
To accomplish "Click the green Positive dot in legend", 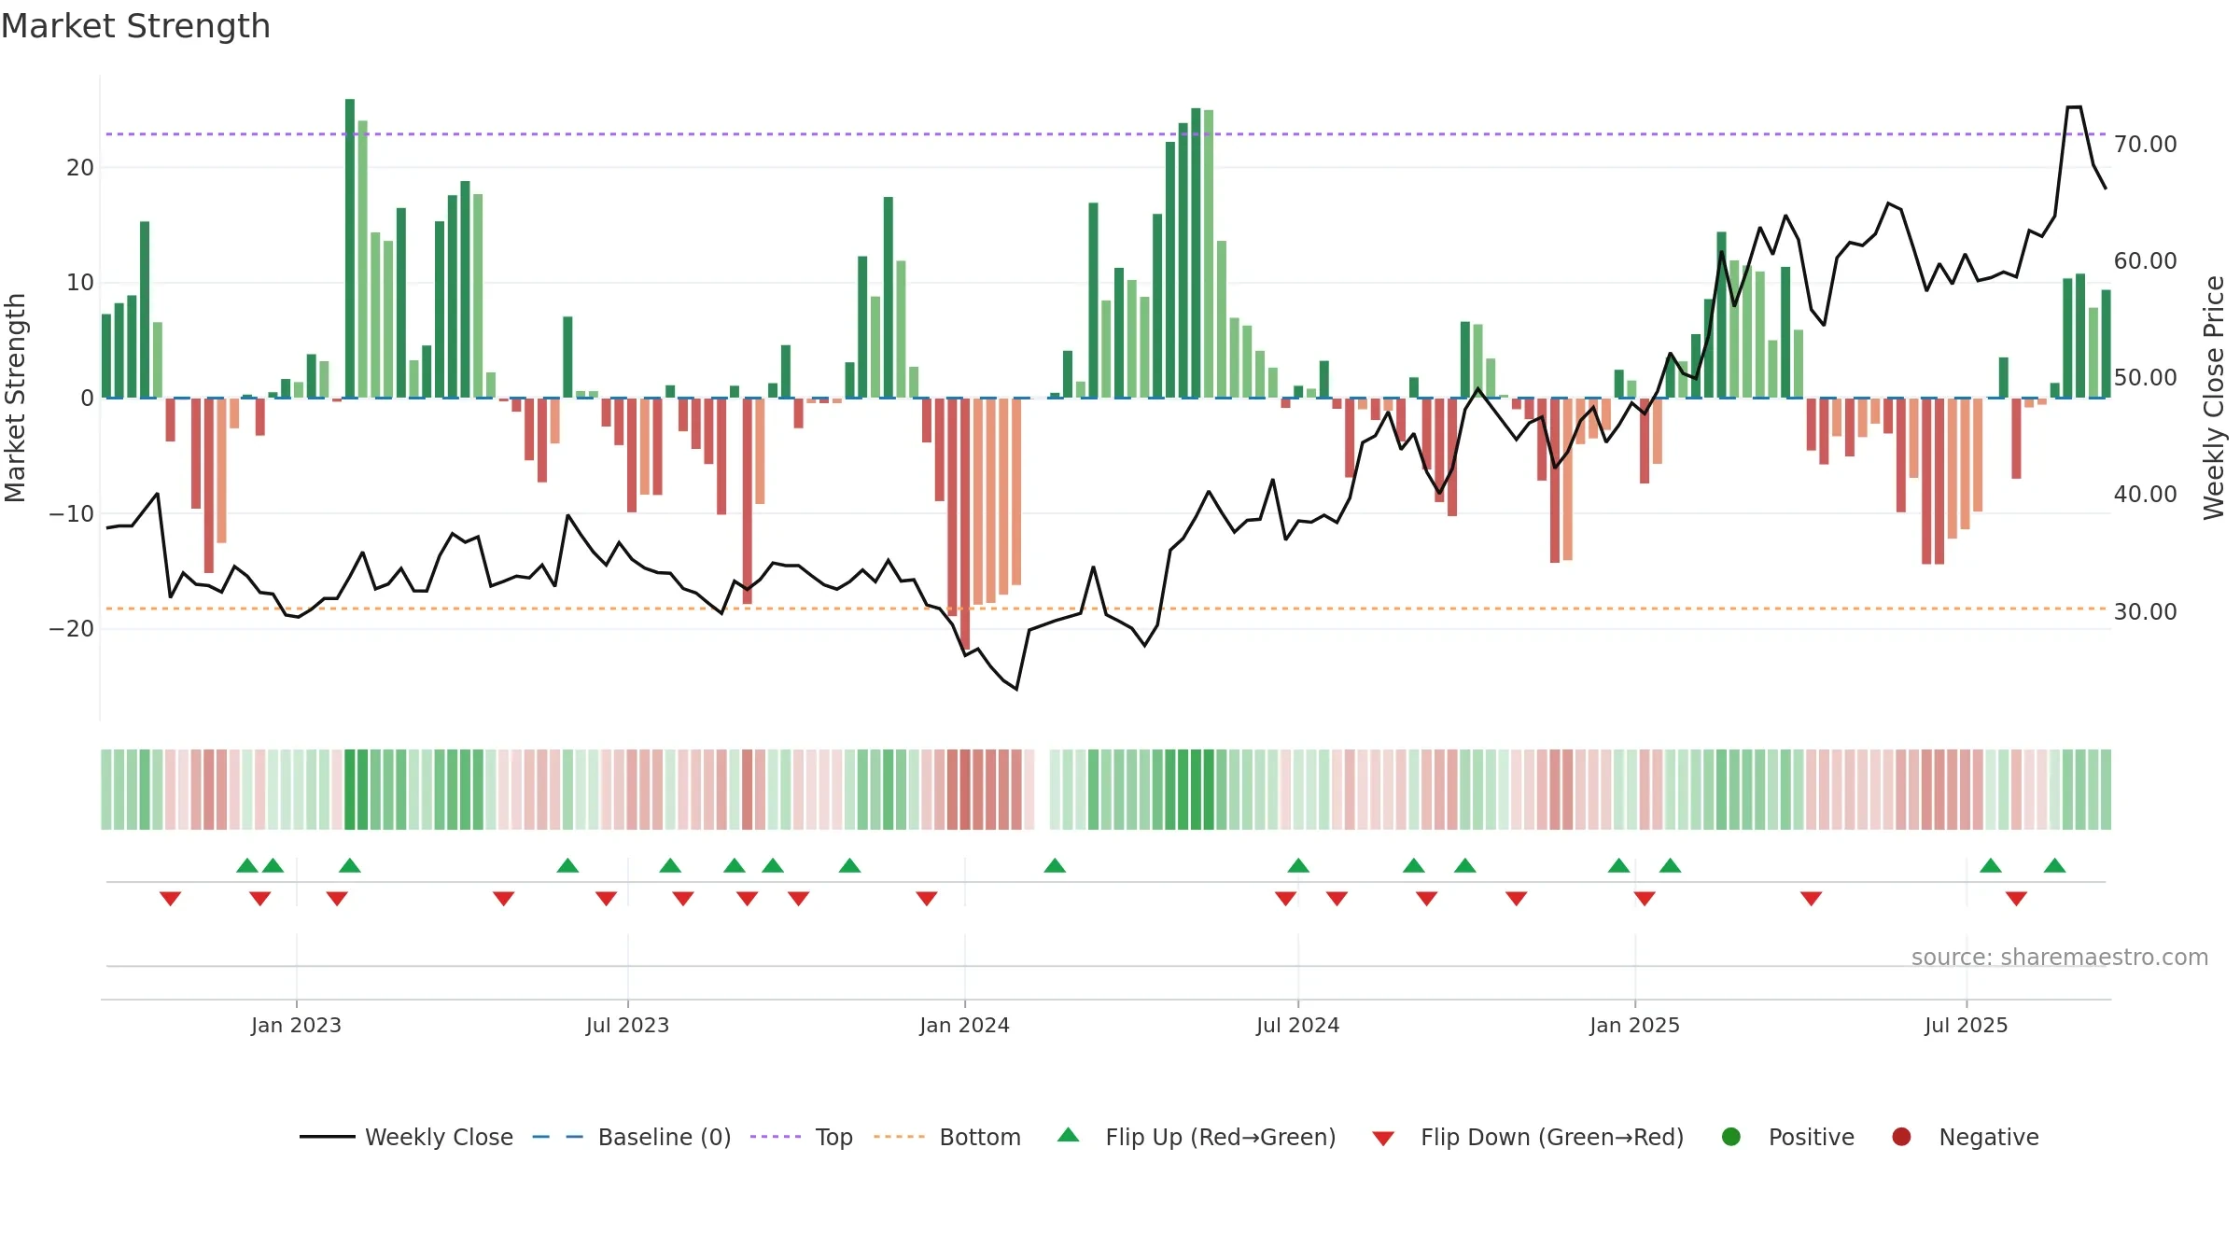I will [x=1731, y=1137].
